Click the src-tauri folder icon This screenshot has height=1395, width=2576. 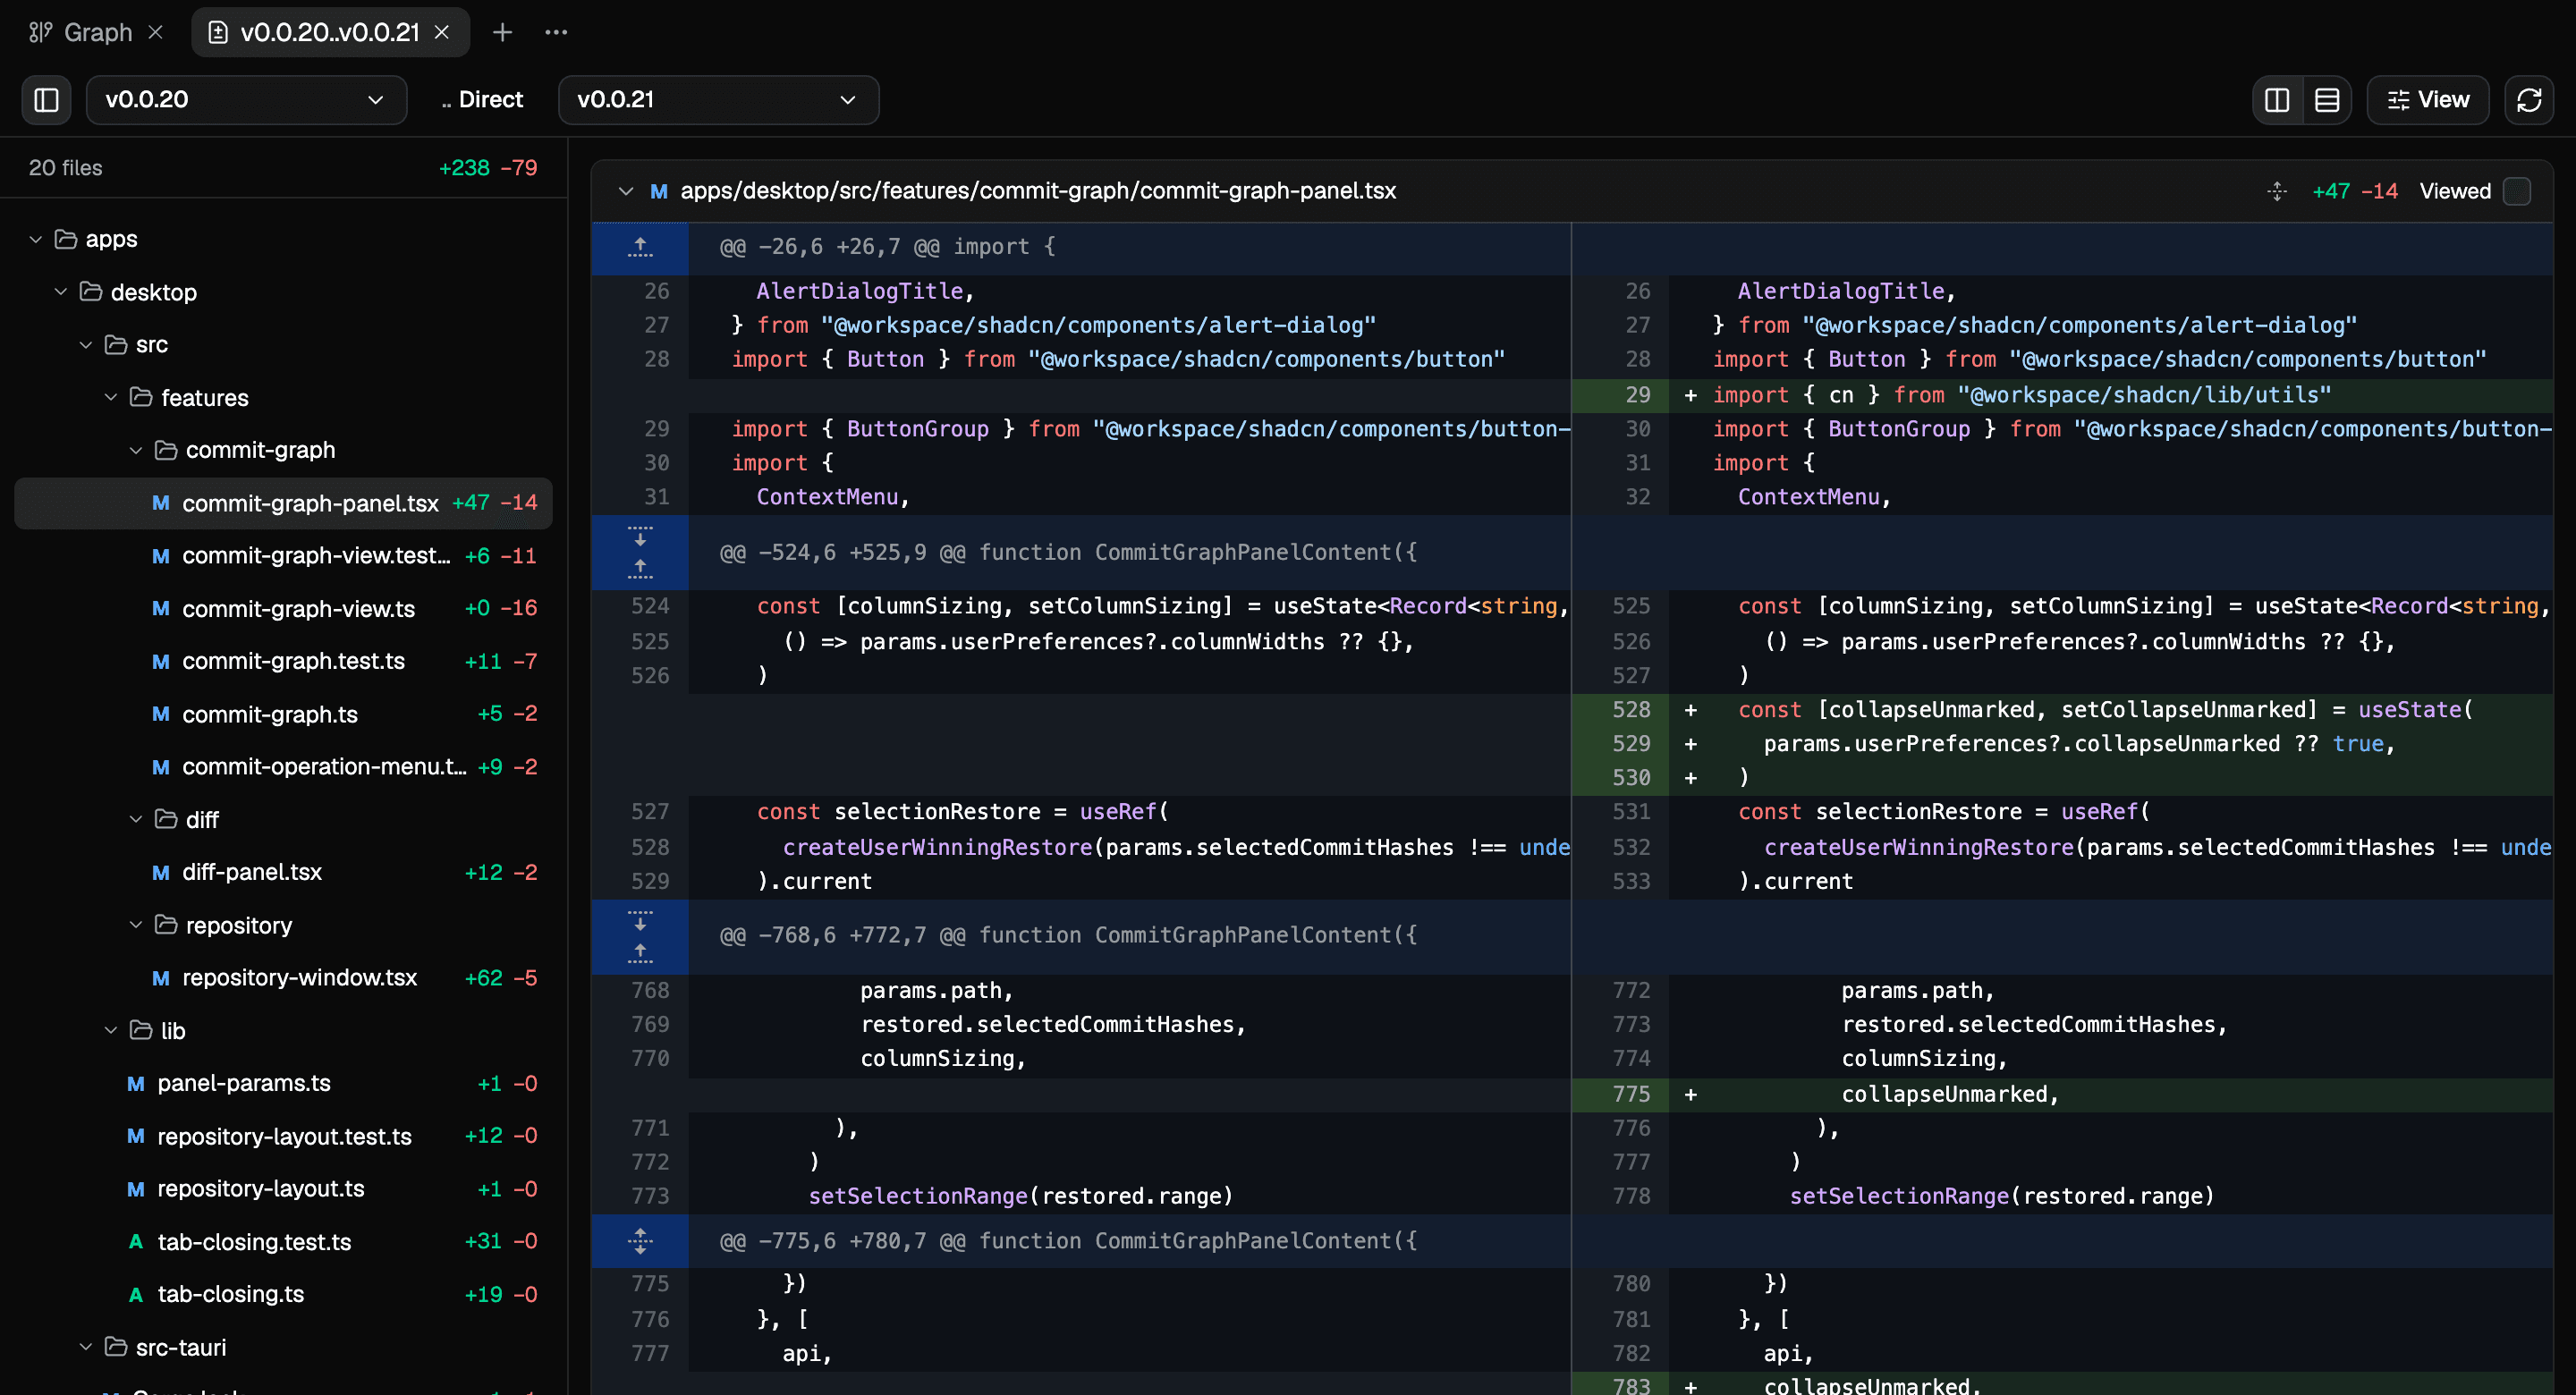pos(116,1347)
